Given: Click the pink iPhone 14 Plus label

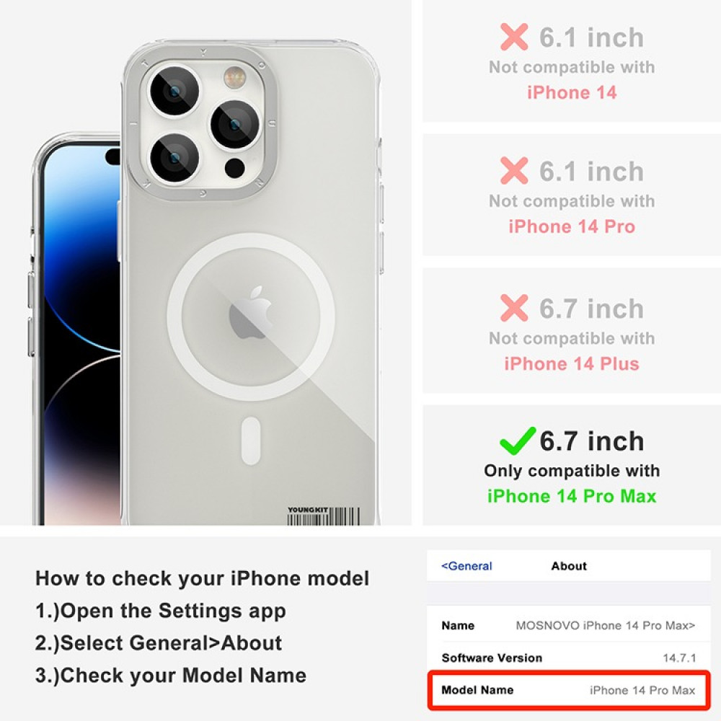Looking at the screenshot, I should coord(572,363).
